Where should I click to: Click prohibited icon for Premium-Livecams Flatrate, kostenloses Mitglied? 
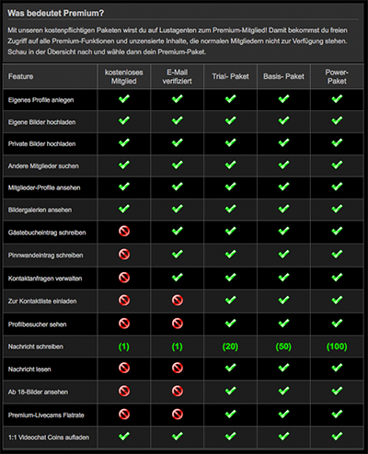pos(124,414)
